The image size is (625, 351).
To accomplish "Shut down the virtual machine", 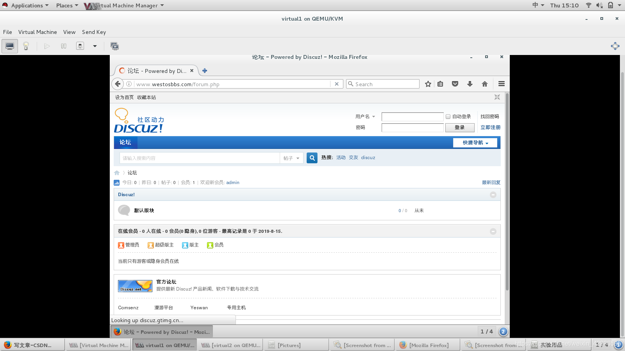I will pos(80,46).
